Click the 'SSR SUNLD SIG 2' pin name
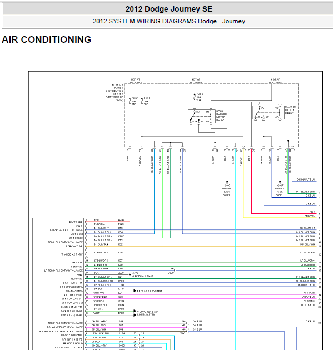This screenshot has width=333, height=350. pos(72,303)
